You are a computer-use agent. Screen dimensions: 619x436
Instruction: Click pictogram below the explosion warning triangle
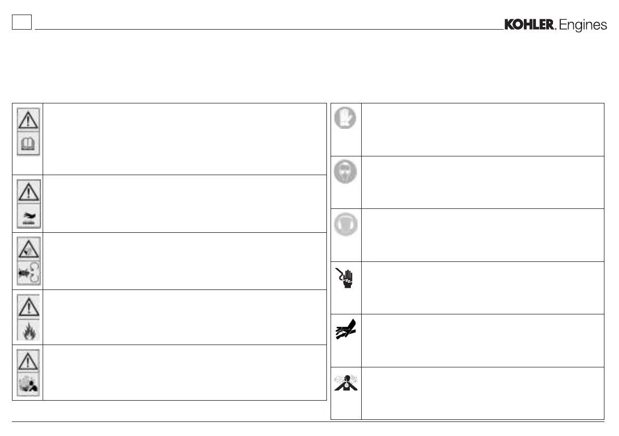pyautogui.click(x=27, y=273)
